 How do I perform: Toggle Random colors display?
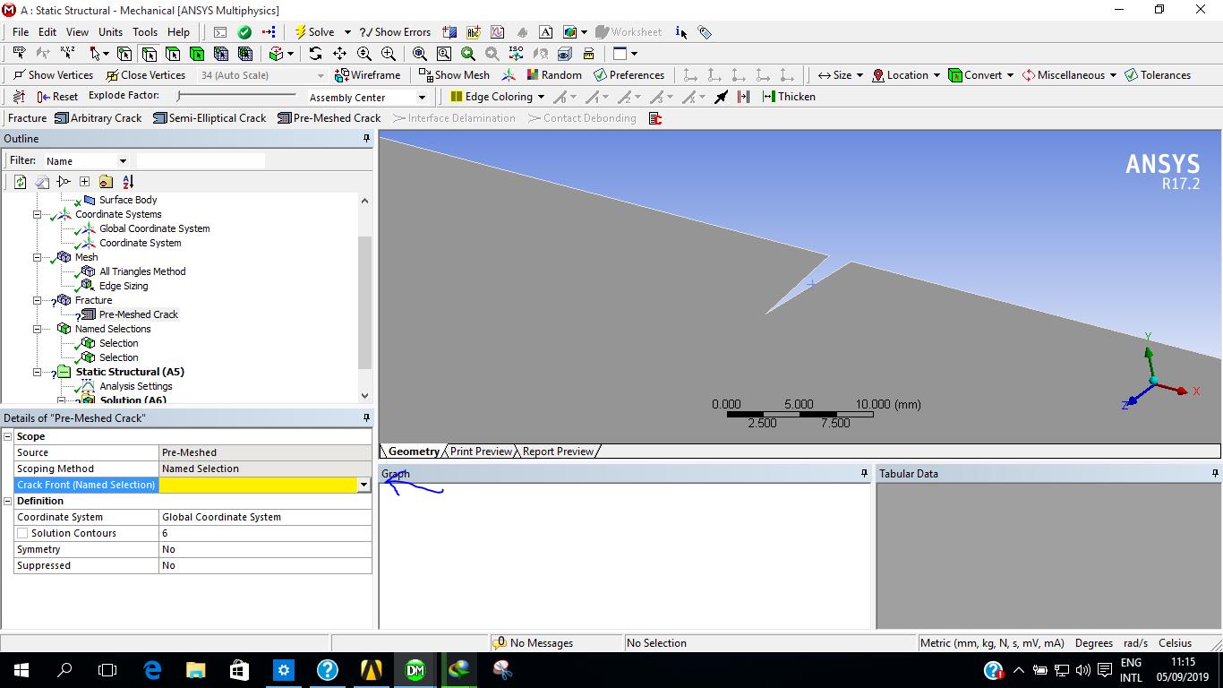click(554, 75)
